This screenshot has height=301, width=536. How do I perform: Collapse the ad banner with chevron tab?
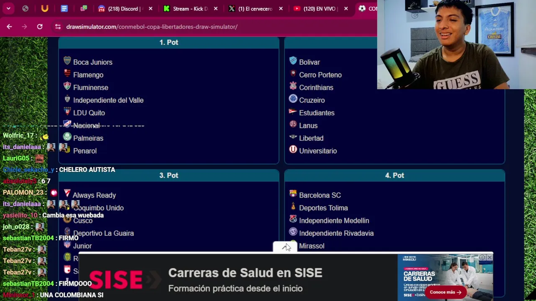pyautogui.click(x=285, y=247)
